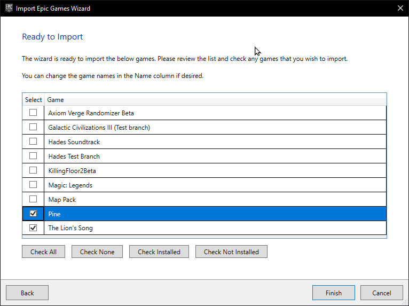Click the highlighted Pine name cell
Screen dimensions: 409x306
pyautogui.click(x=215, y=214)
